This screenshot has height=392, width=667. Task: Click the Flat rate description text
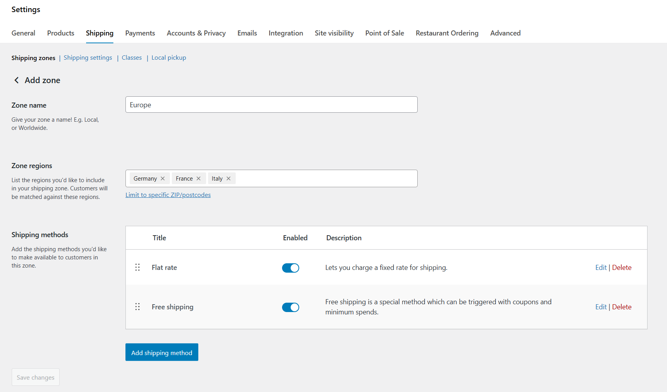pos(386,268)
